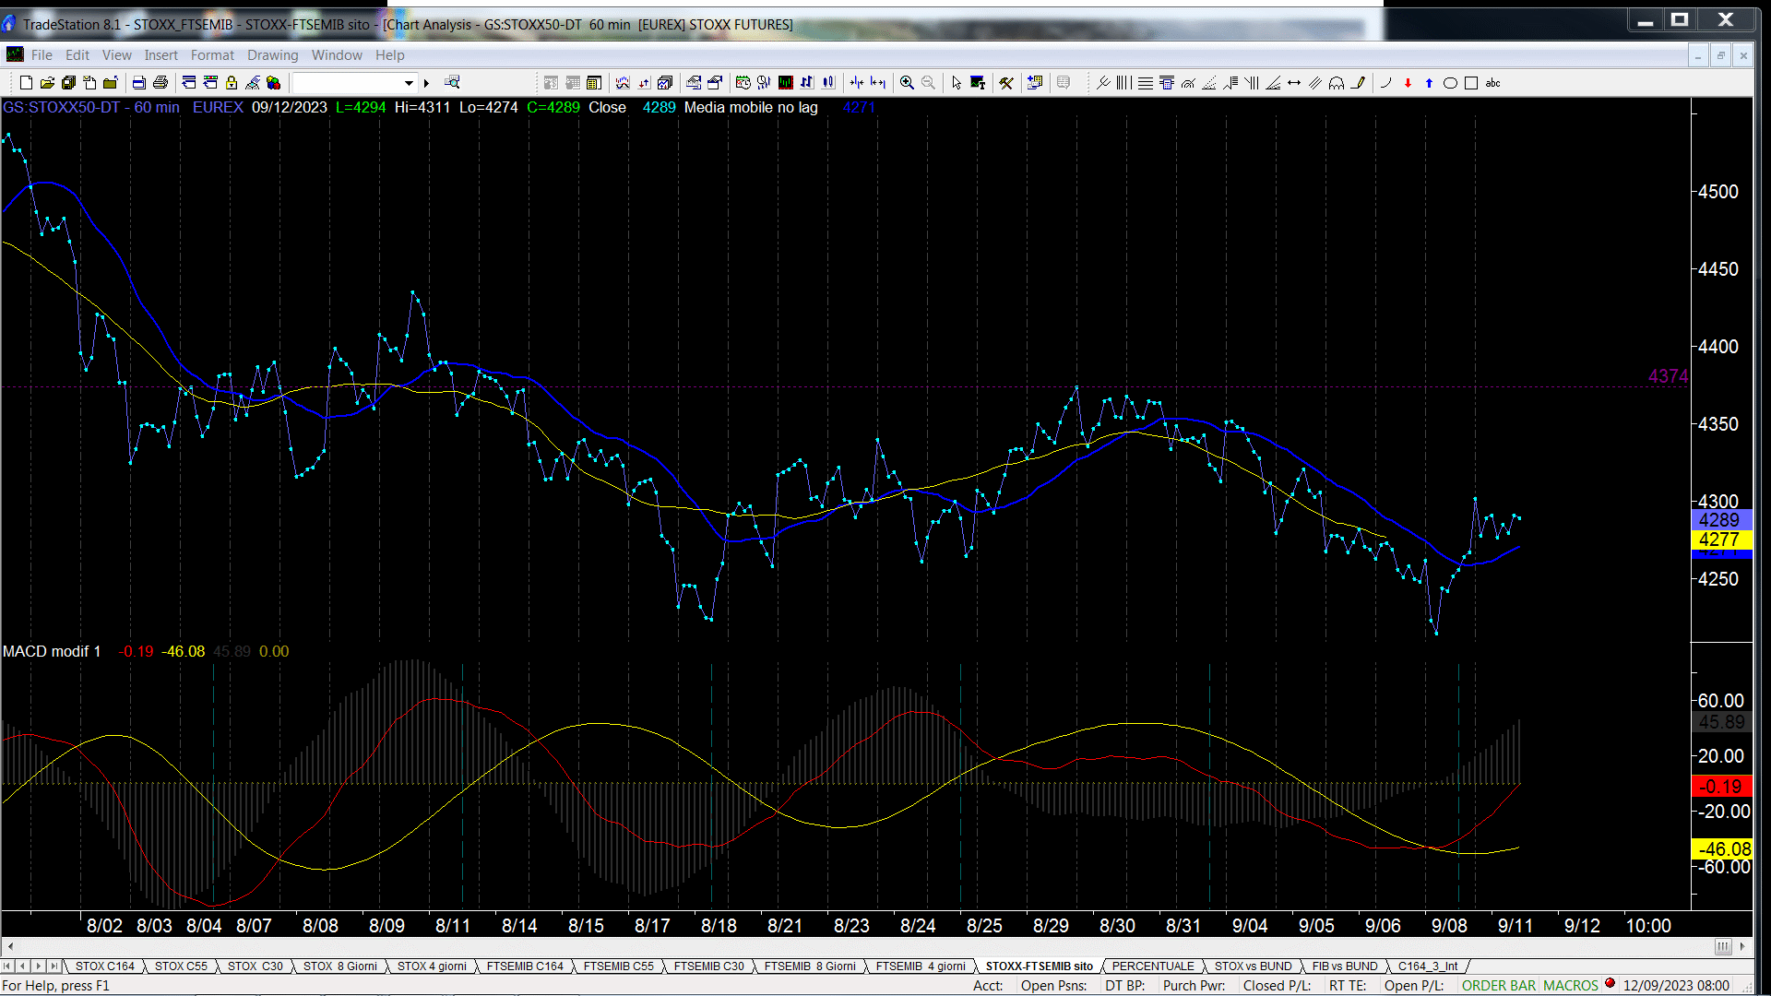Switch to the PERCENTUALE tab

point(1153,966)
